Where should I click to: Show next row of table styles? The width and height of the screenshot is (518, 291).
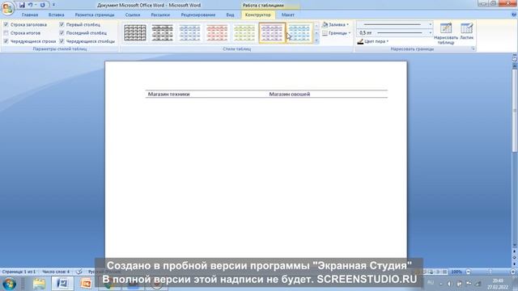click(x=316, y=33)
